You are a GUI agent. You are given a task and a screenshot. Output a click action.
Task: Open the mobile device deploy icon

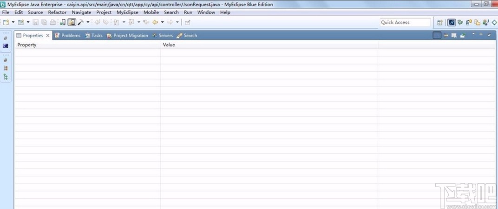63,22
